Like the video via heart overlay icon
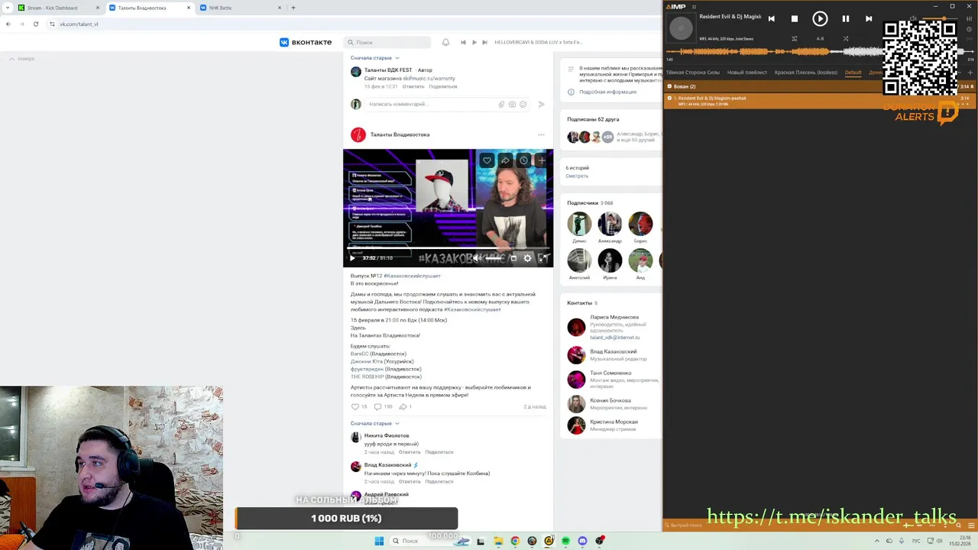Image resolution: width=978 pixels, height=550 pixels. (x=487, y=160)
